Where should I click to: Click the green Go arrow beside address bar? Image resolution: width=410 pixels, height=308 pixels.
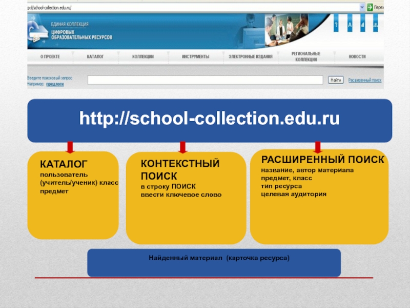(x=370, y=7)
